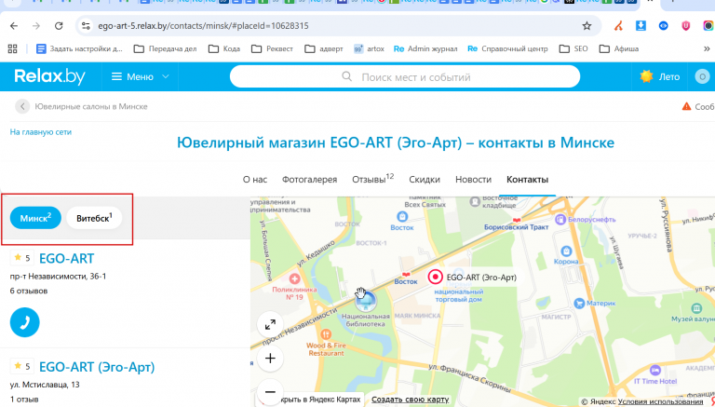Click the IT Time Hotel marker

655,370
